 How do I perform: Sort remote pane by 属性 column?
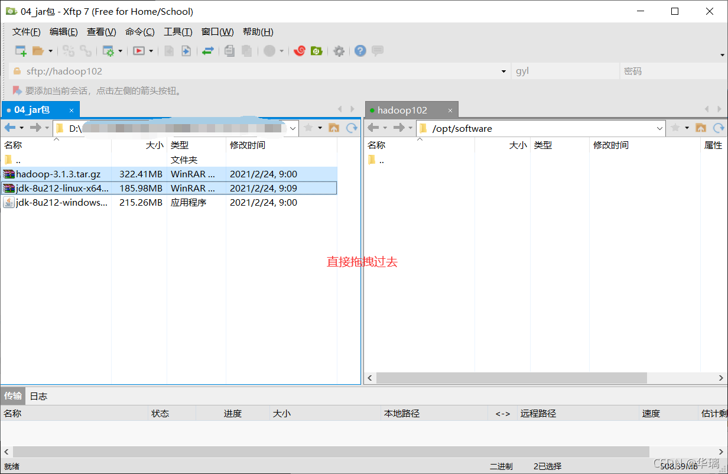point(713,145)
